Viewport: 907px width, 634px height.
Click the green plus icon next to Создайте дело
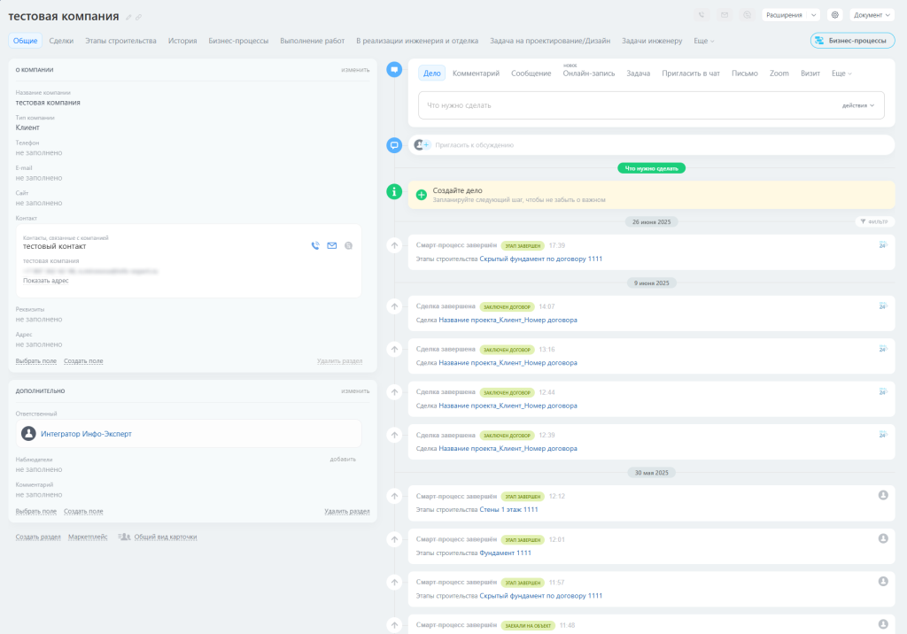[421, 192]
